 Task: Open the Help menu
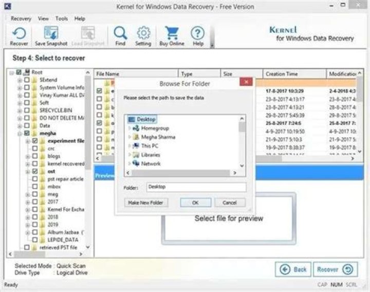[80, 19]
